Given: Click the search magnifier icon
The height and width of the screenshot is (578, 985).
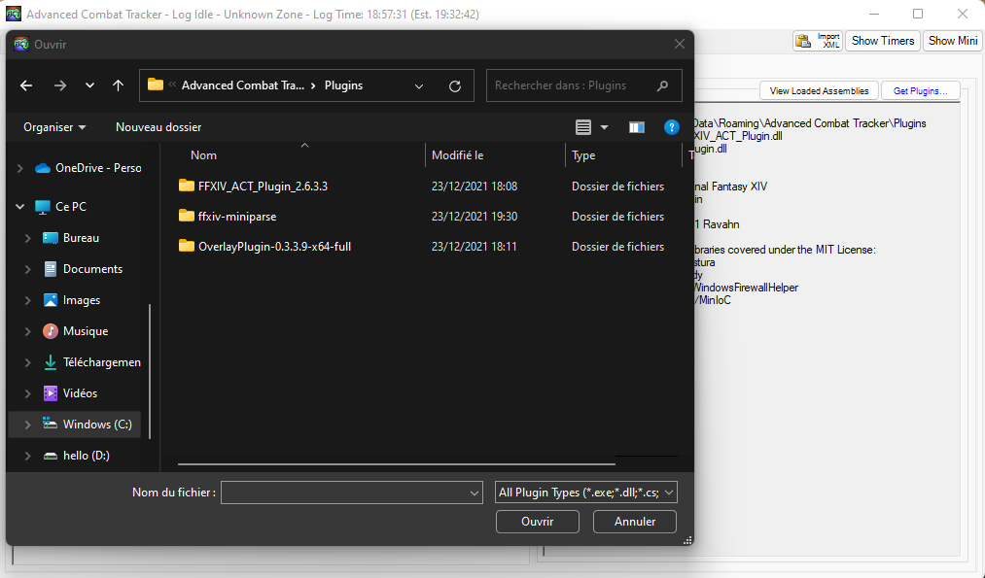Looking at the screenshot, I should click(662, 85).
